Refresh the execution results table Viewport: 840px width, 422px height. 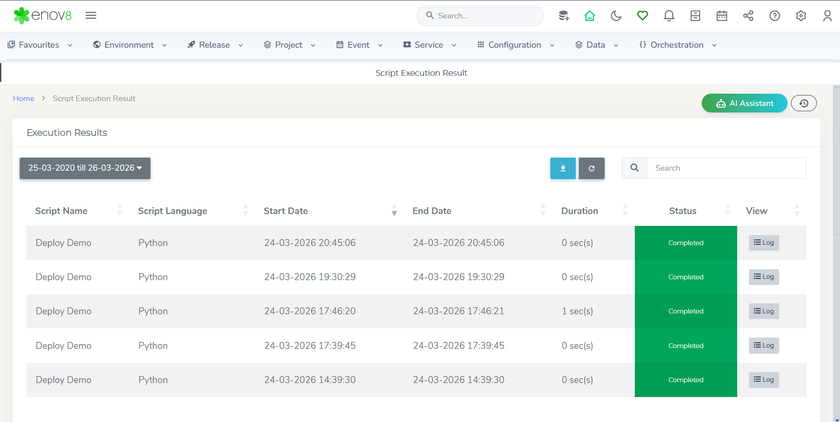[591, 169]
